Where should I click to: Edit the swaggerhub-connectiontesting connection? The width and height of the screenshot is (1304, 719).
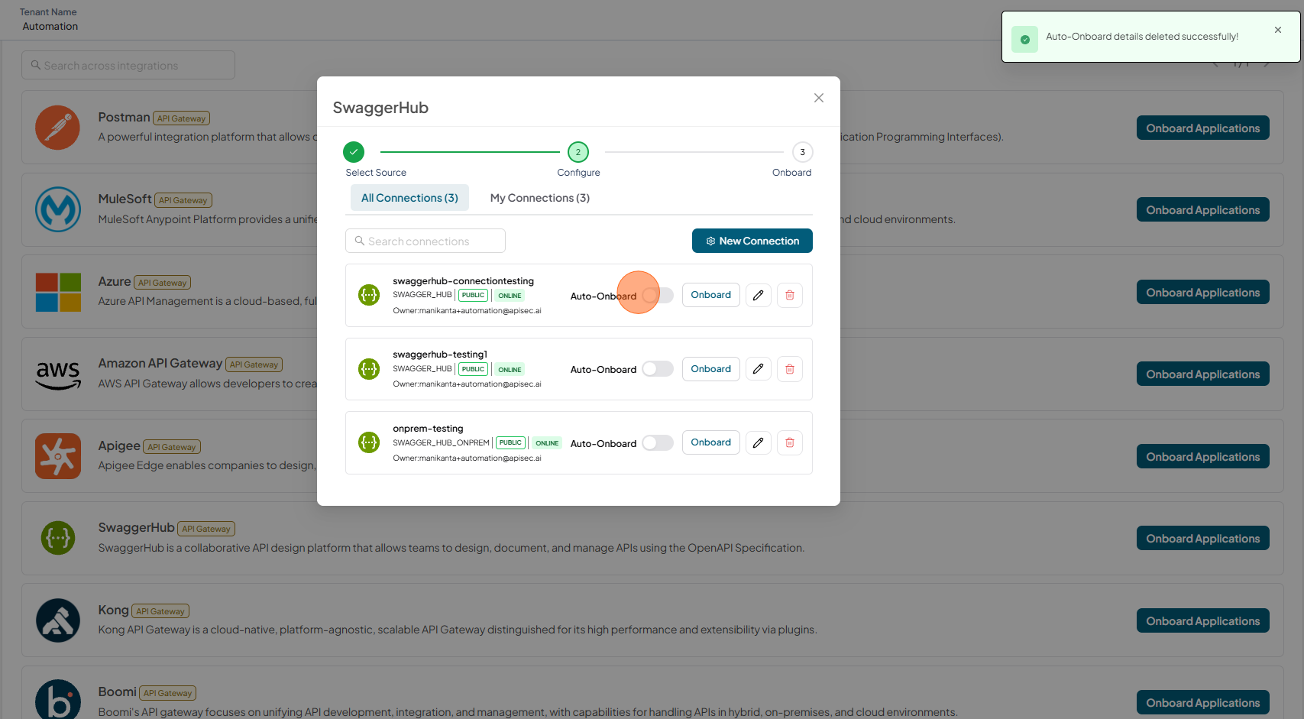point(758,295)
